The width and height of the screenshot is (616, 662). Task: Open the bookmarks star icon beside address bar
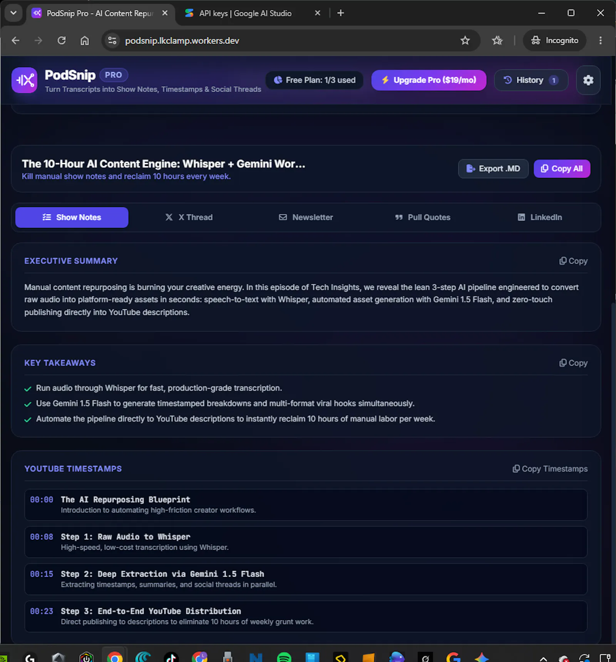[x=497, y=40]
